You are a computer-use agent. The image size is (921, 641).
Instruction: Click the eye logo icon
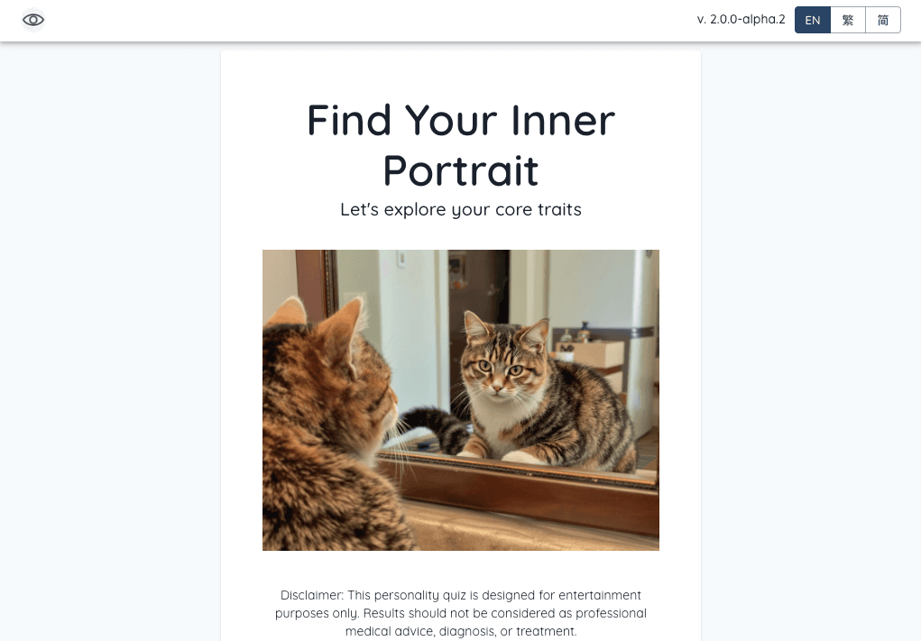(x=33, y=20)
